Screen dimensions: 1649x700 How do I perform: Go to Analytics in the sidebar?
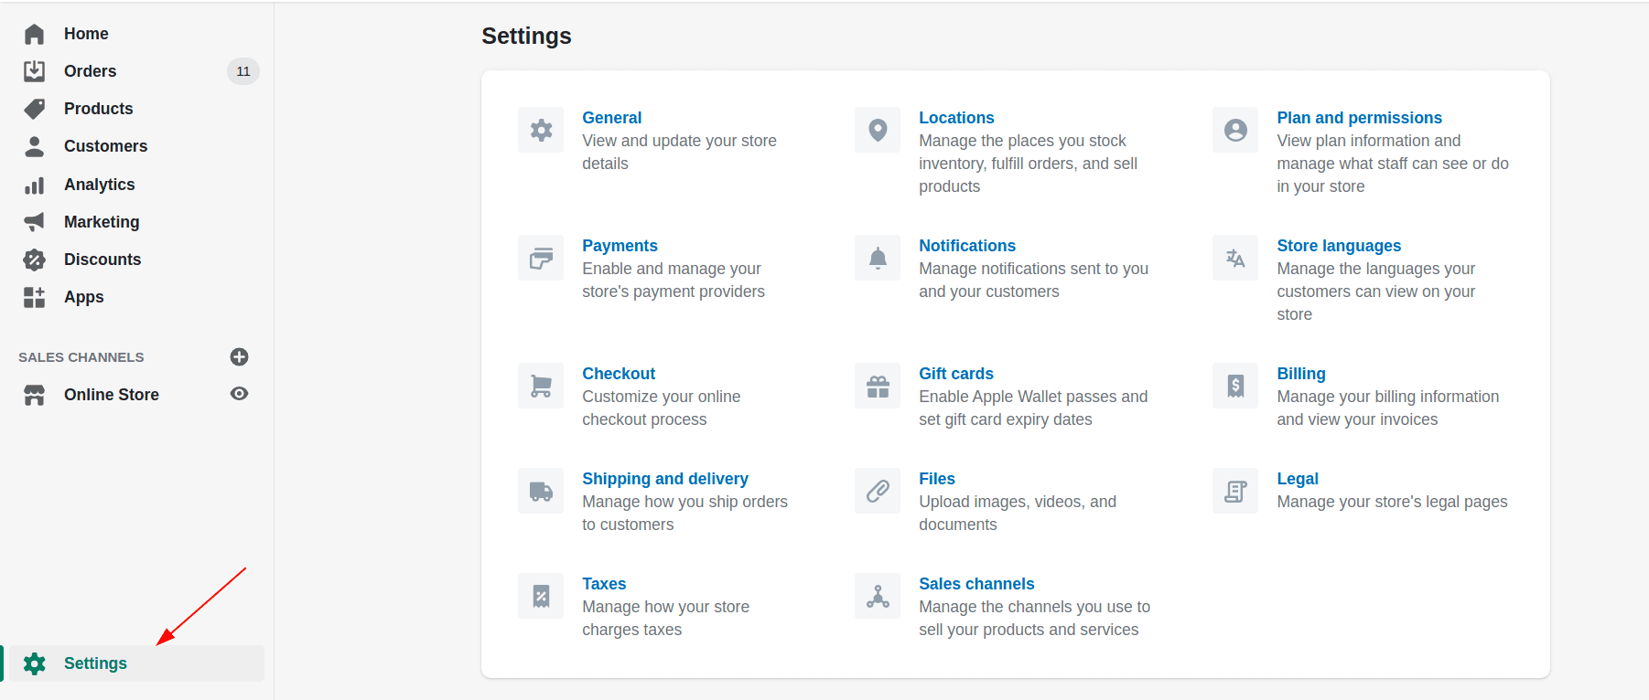pos(99,185)
